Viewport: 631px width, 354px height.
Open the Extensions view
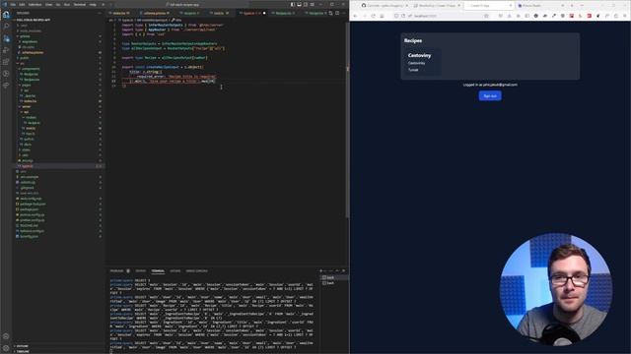(x=6, y=62)
